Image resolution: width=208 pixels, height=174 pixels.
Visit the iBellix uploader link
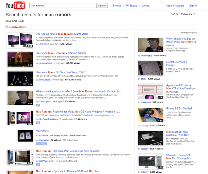pyautogui.click(x=143, y=79)
